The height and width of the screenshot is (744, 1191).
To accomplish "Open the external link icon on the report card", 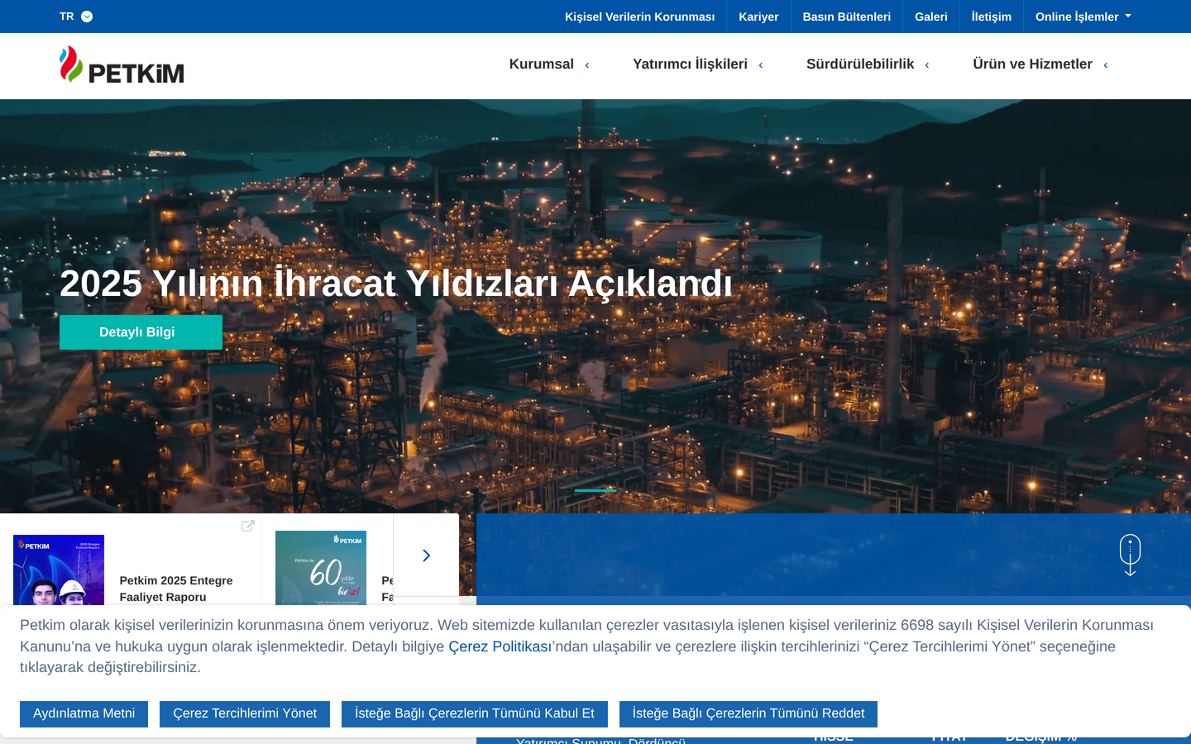I will coord(248,526).
